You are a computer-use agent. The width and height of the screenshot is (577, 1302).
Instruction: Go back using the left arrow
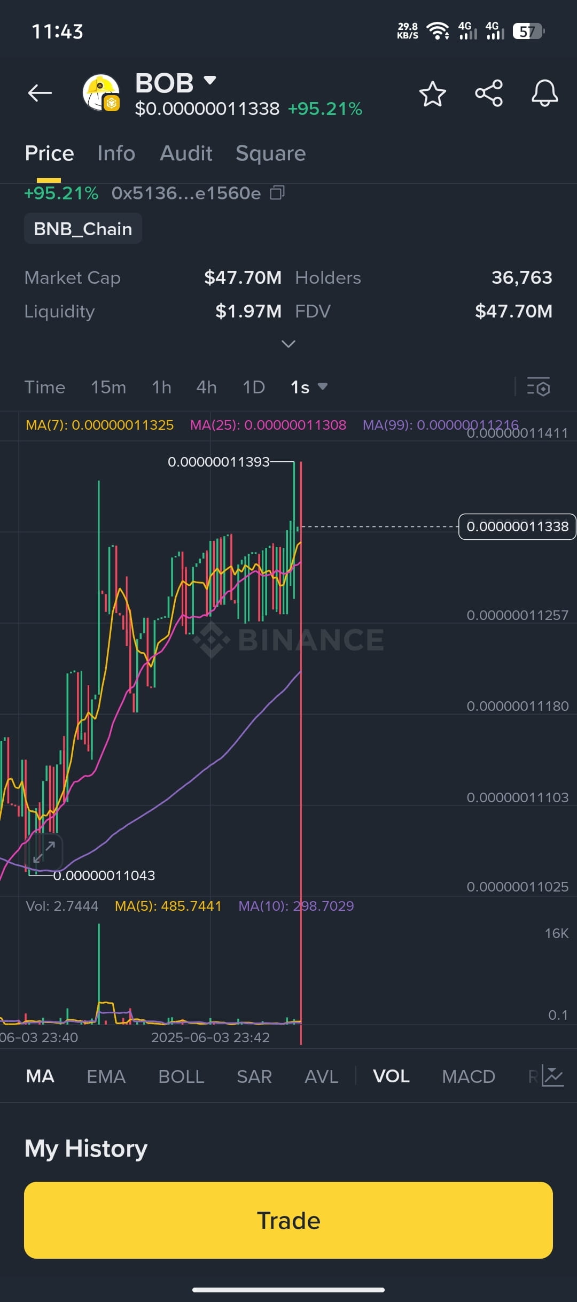pyautogui.click(x=40, y=93)
